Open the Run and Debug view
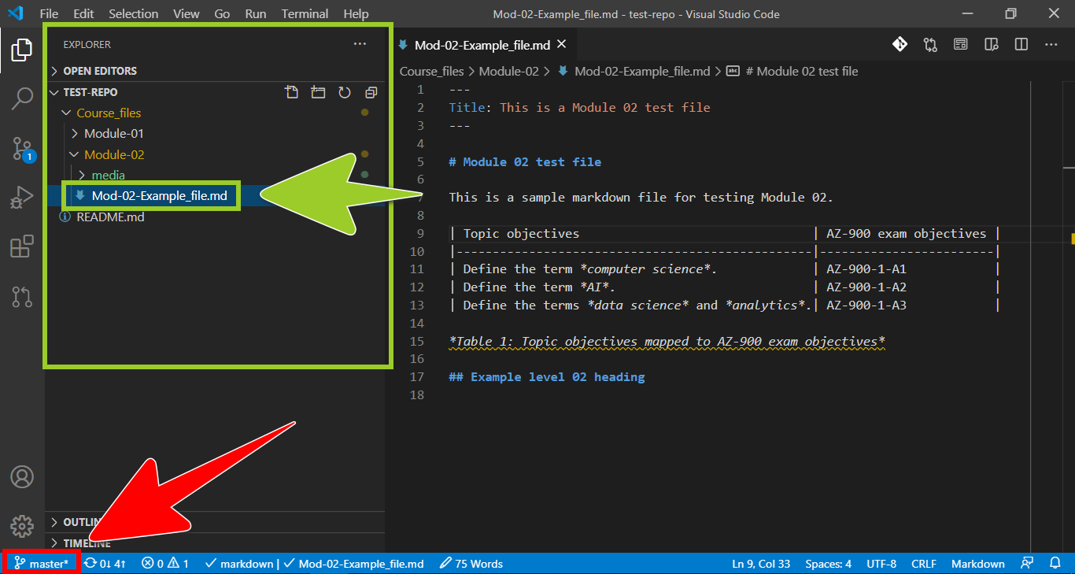This screenshot has height=574, width=1075. [22, 198]
